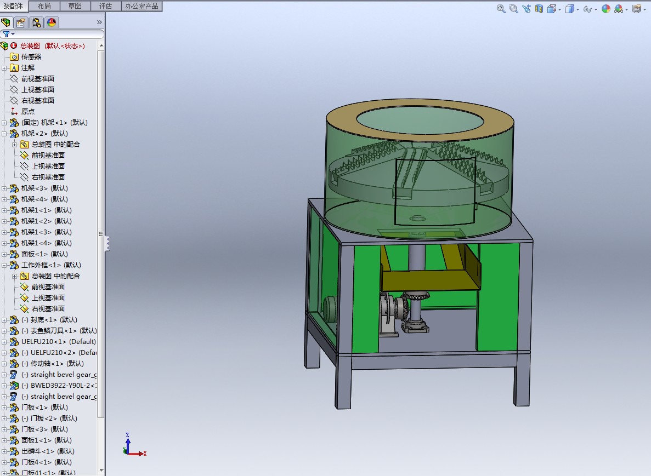
Task: Click the Edit Appearance color ball icon
Action: point(605,9)
